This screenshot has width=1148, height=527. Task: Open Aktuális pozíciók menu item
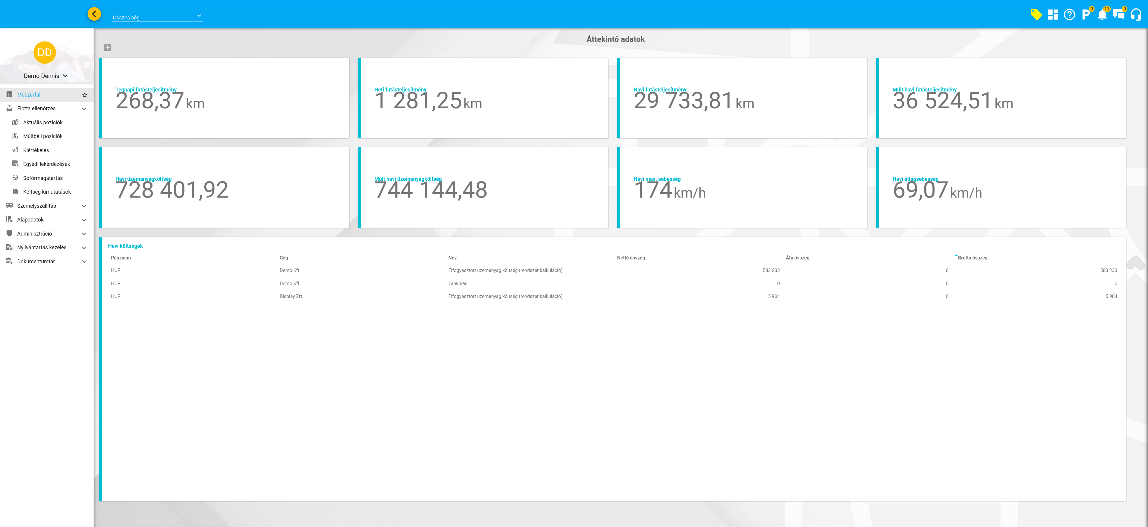43,123
